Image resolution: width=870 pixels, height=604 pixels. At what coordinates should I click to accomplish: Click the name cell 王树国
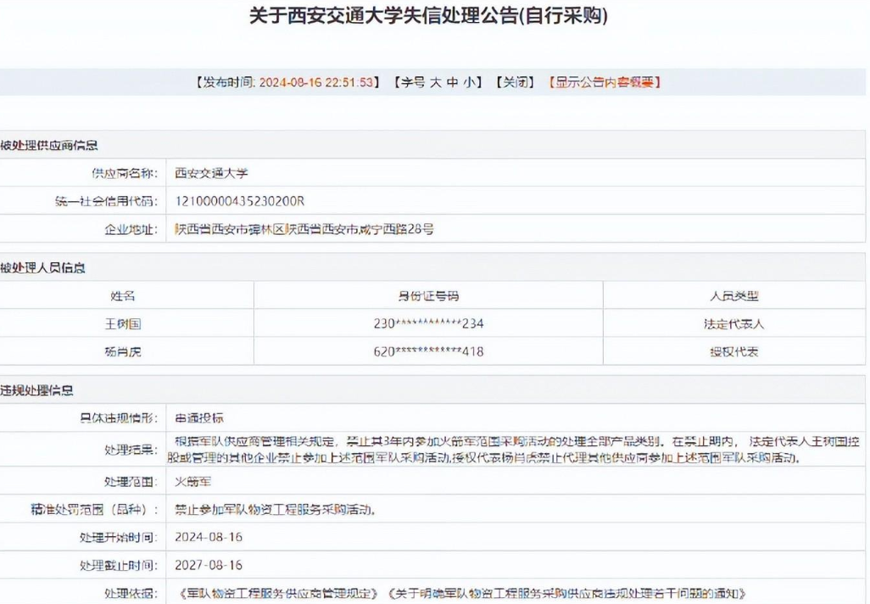click(x=123, y=324)
